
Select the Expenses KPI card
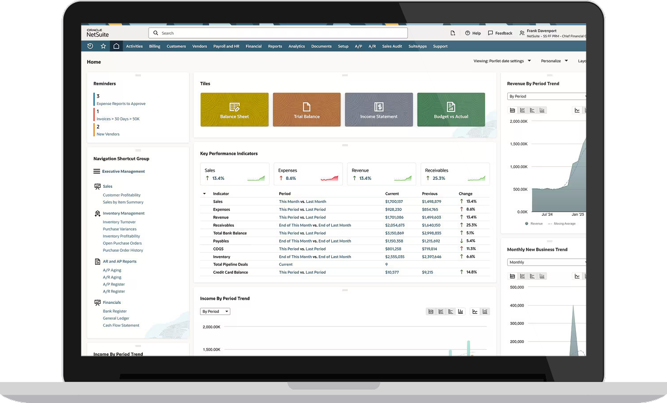308,174
